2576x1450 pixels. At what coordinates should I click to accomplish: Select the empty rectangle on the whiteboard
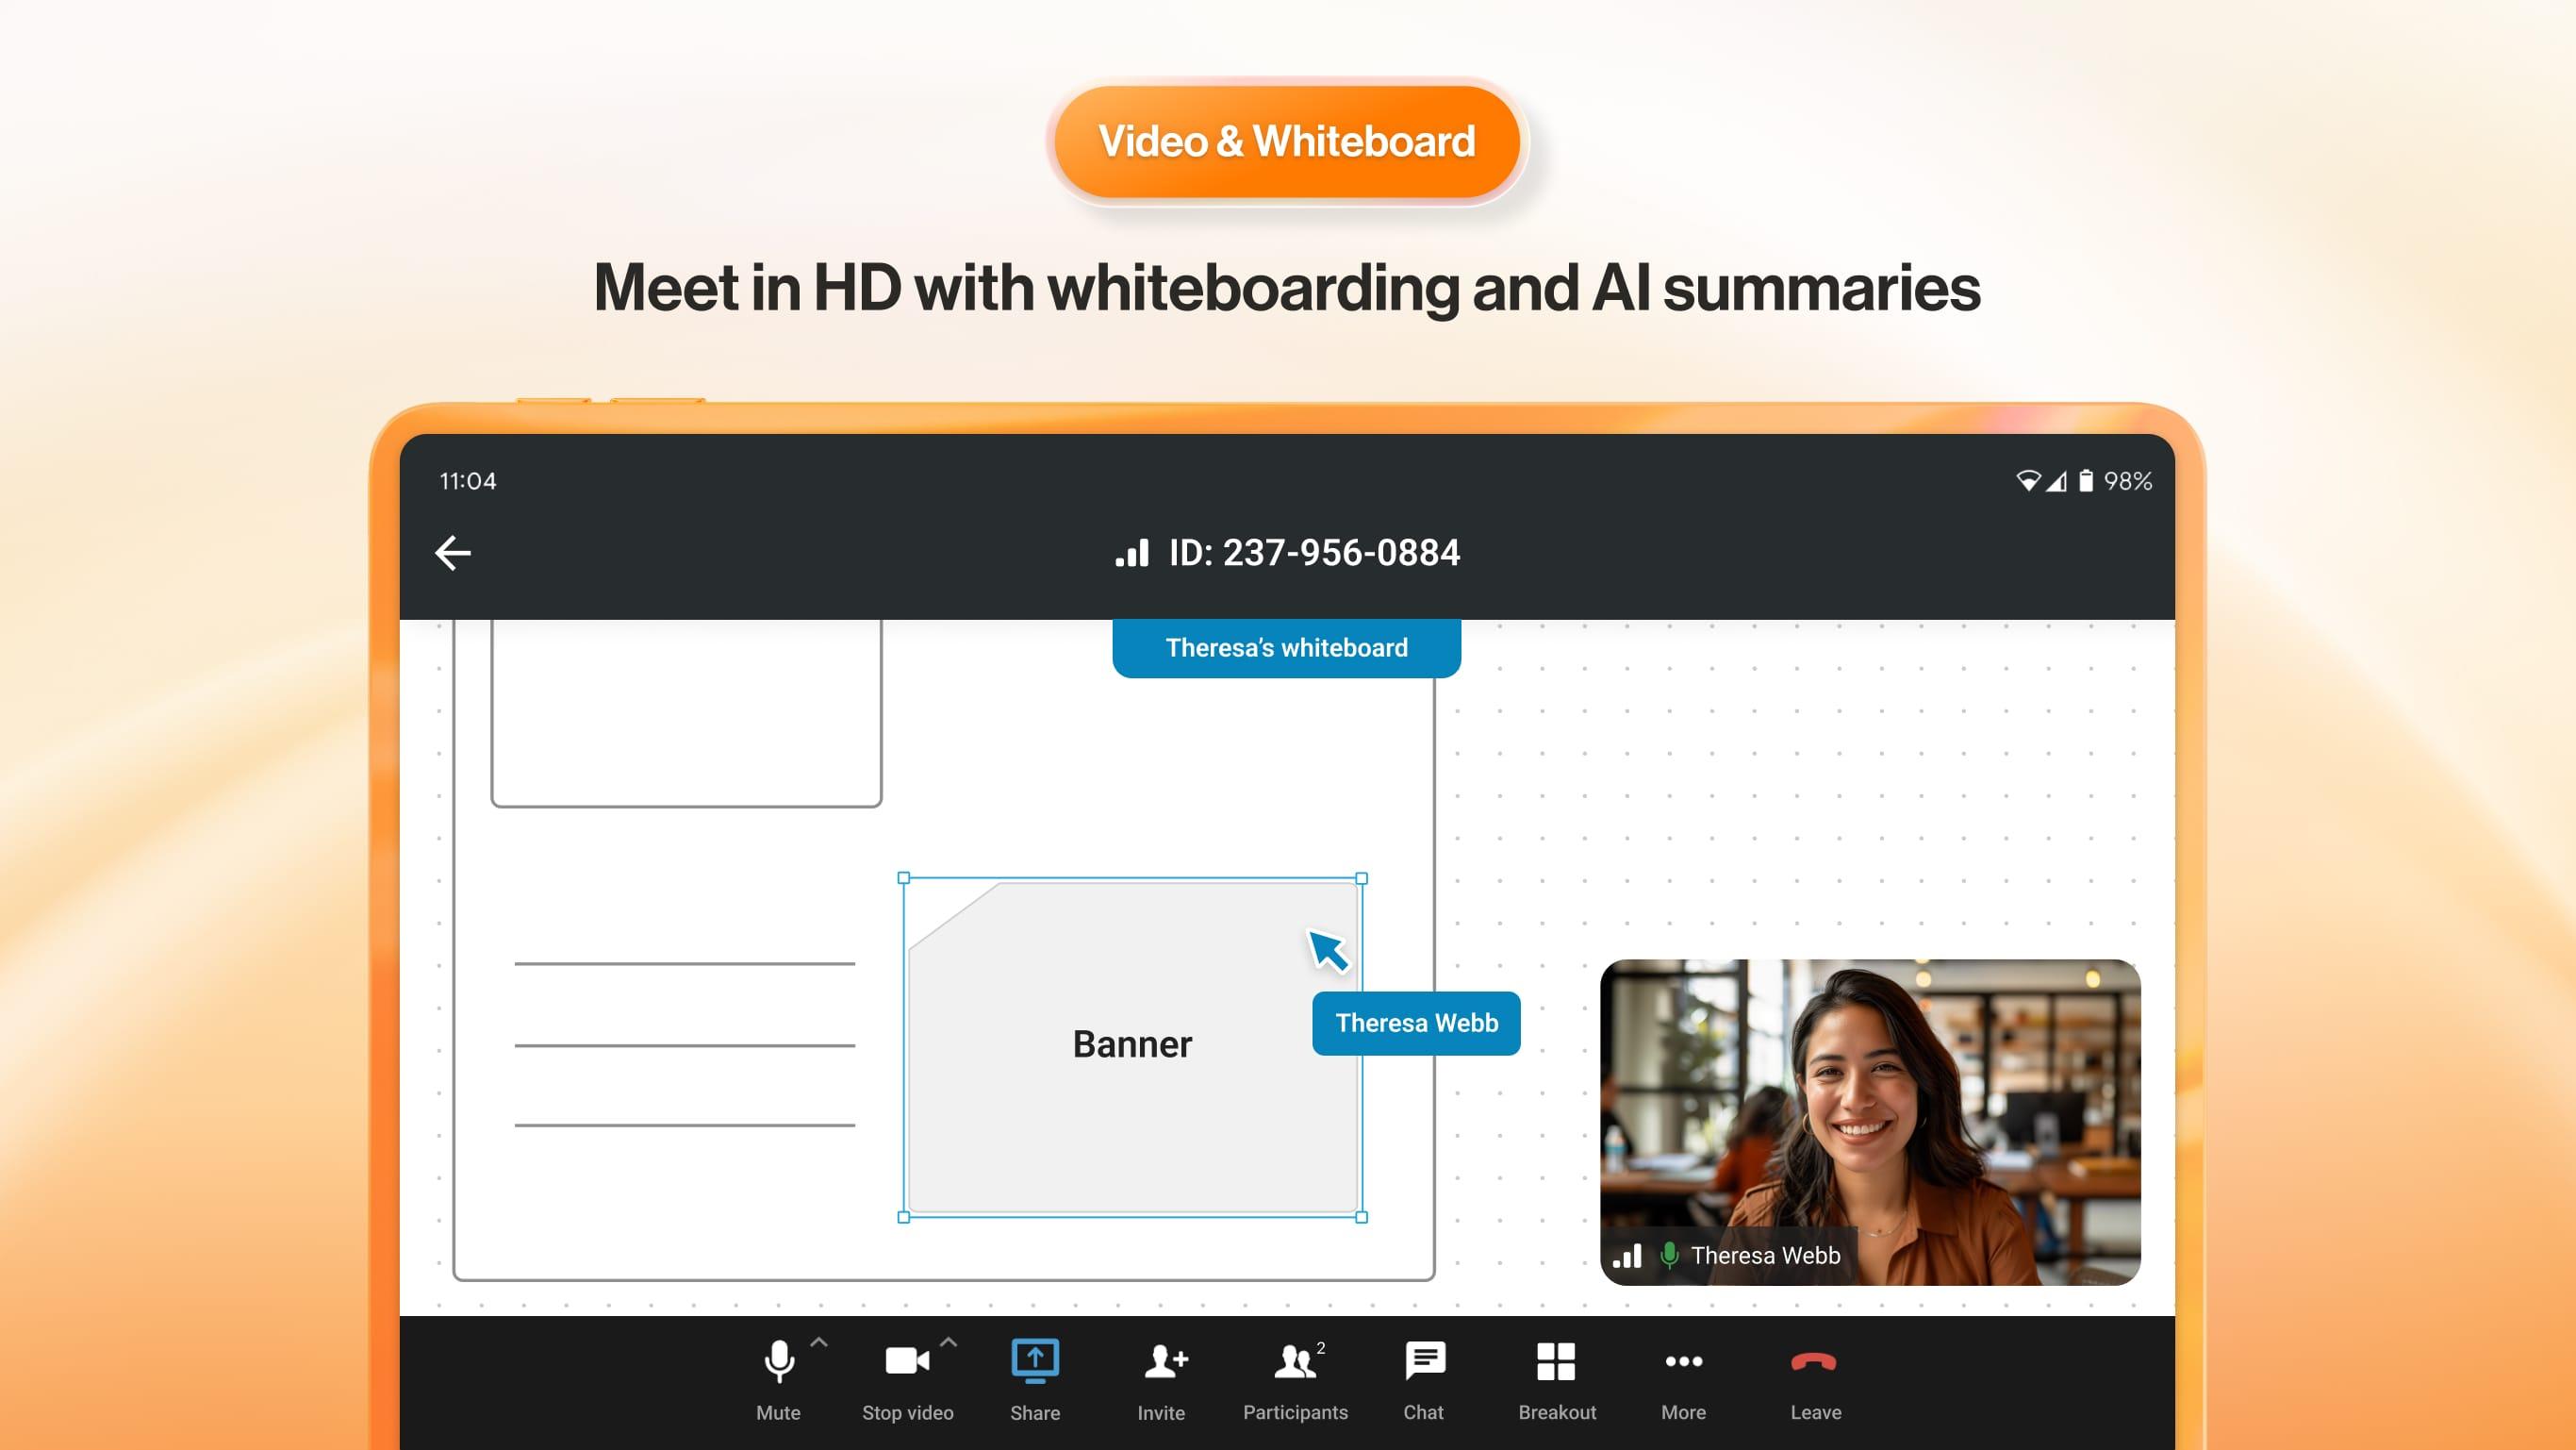coord(686,712)
